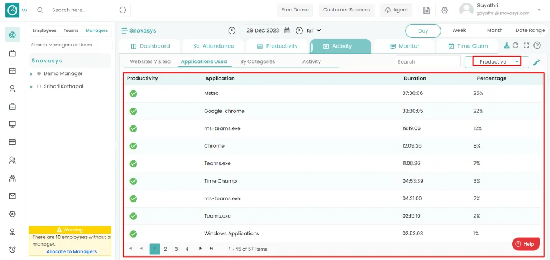Image resolution: width=550 pixels, height=260 pixels.
Task: Open the gear sidebar icon
Action: pos(12,214)
